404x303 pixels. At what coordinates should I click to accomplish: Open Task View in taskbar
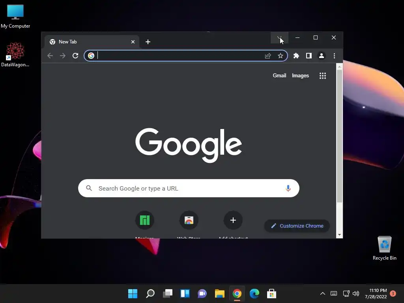167,294
